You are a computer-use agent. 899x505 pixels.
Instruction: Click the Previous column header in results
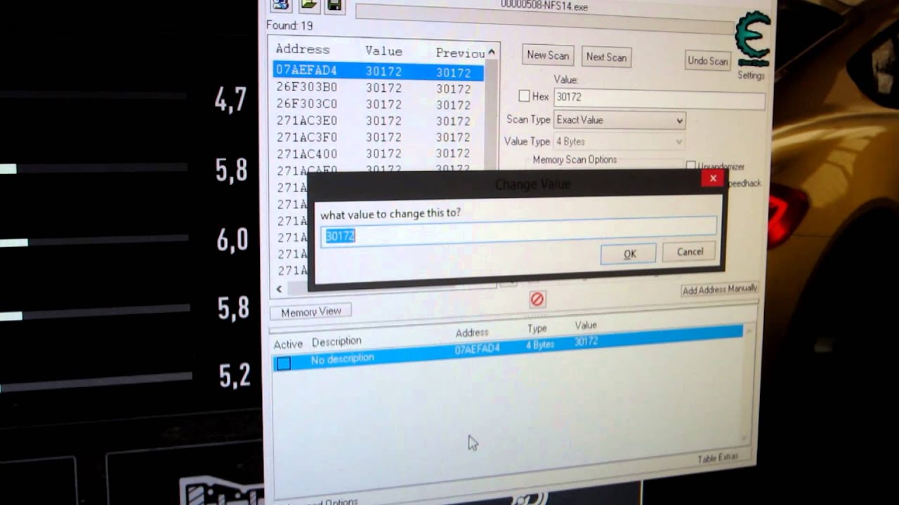point(460,53)
